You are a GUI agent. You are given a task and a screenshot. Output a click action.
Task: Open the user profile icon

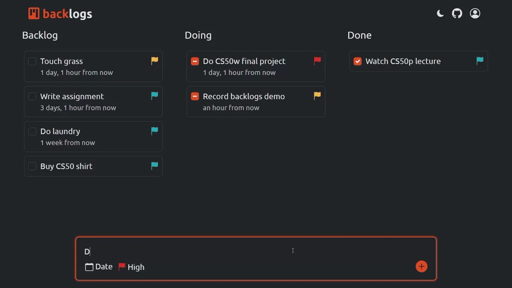(475, 14)
